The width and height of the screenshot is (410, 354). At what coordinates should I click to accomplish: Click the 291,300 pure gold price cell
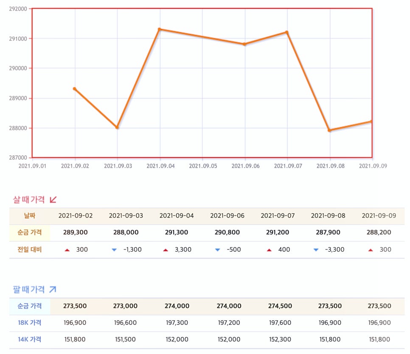pos(177,232)
